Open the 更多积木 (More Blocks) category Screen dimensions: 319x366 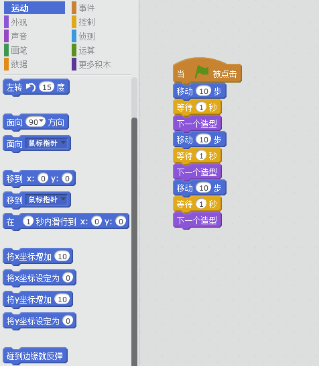pyautogui.click(x=91, y=64)
